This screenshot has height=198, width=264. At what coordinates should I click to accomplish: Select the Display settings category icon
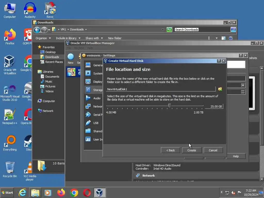88,81
